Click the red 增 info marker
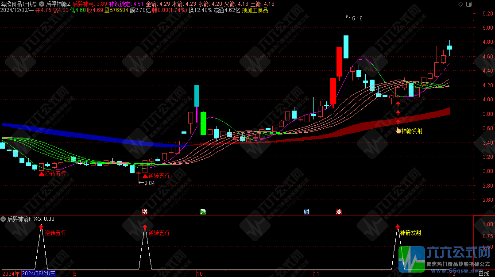The image size is (495, 277). point(144,212)
